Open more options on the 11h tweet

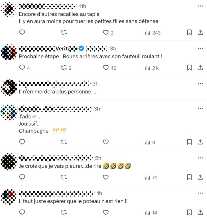[x=200, y=6]
